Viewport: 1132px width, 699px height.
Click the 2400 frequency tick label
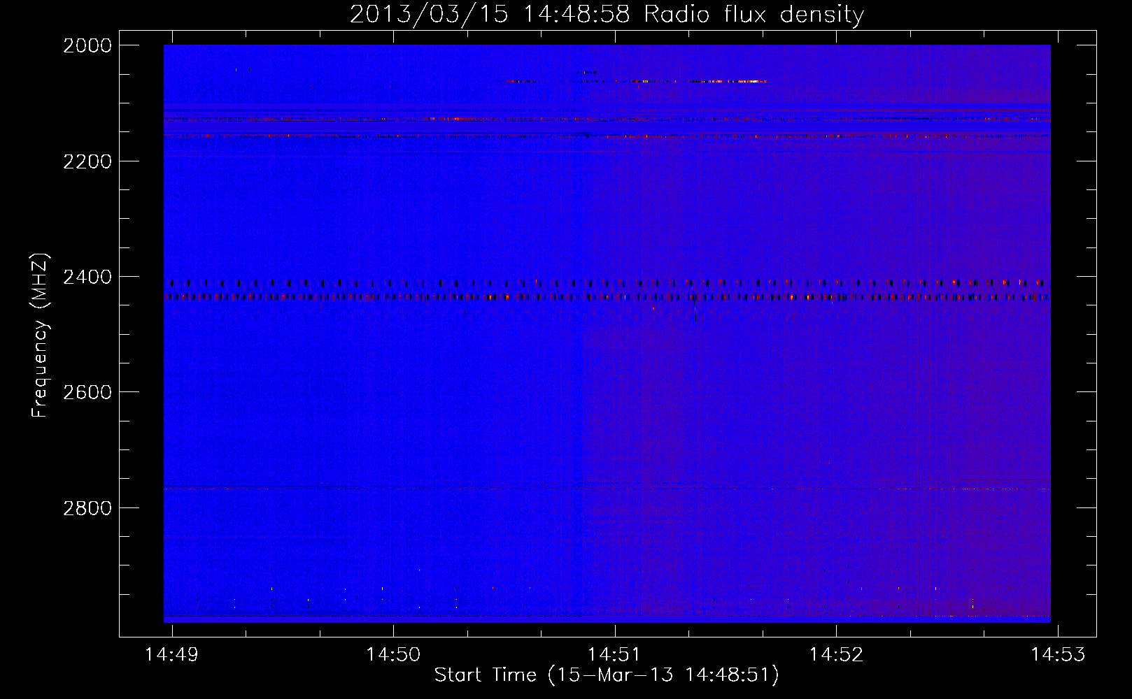[87, 277]
